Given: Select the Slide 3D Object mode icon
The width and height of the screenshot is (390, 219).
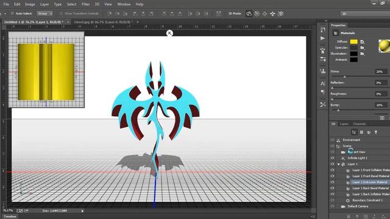Looking at the screenshot, I should pyautogui.click(x=272, y=13).
